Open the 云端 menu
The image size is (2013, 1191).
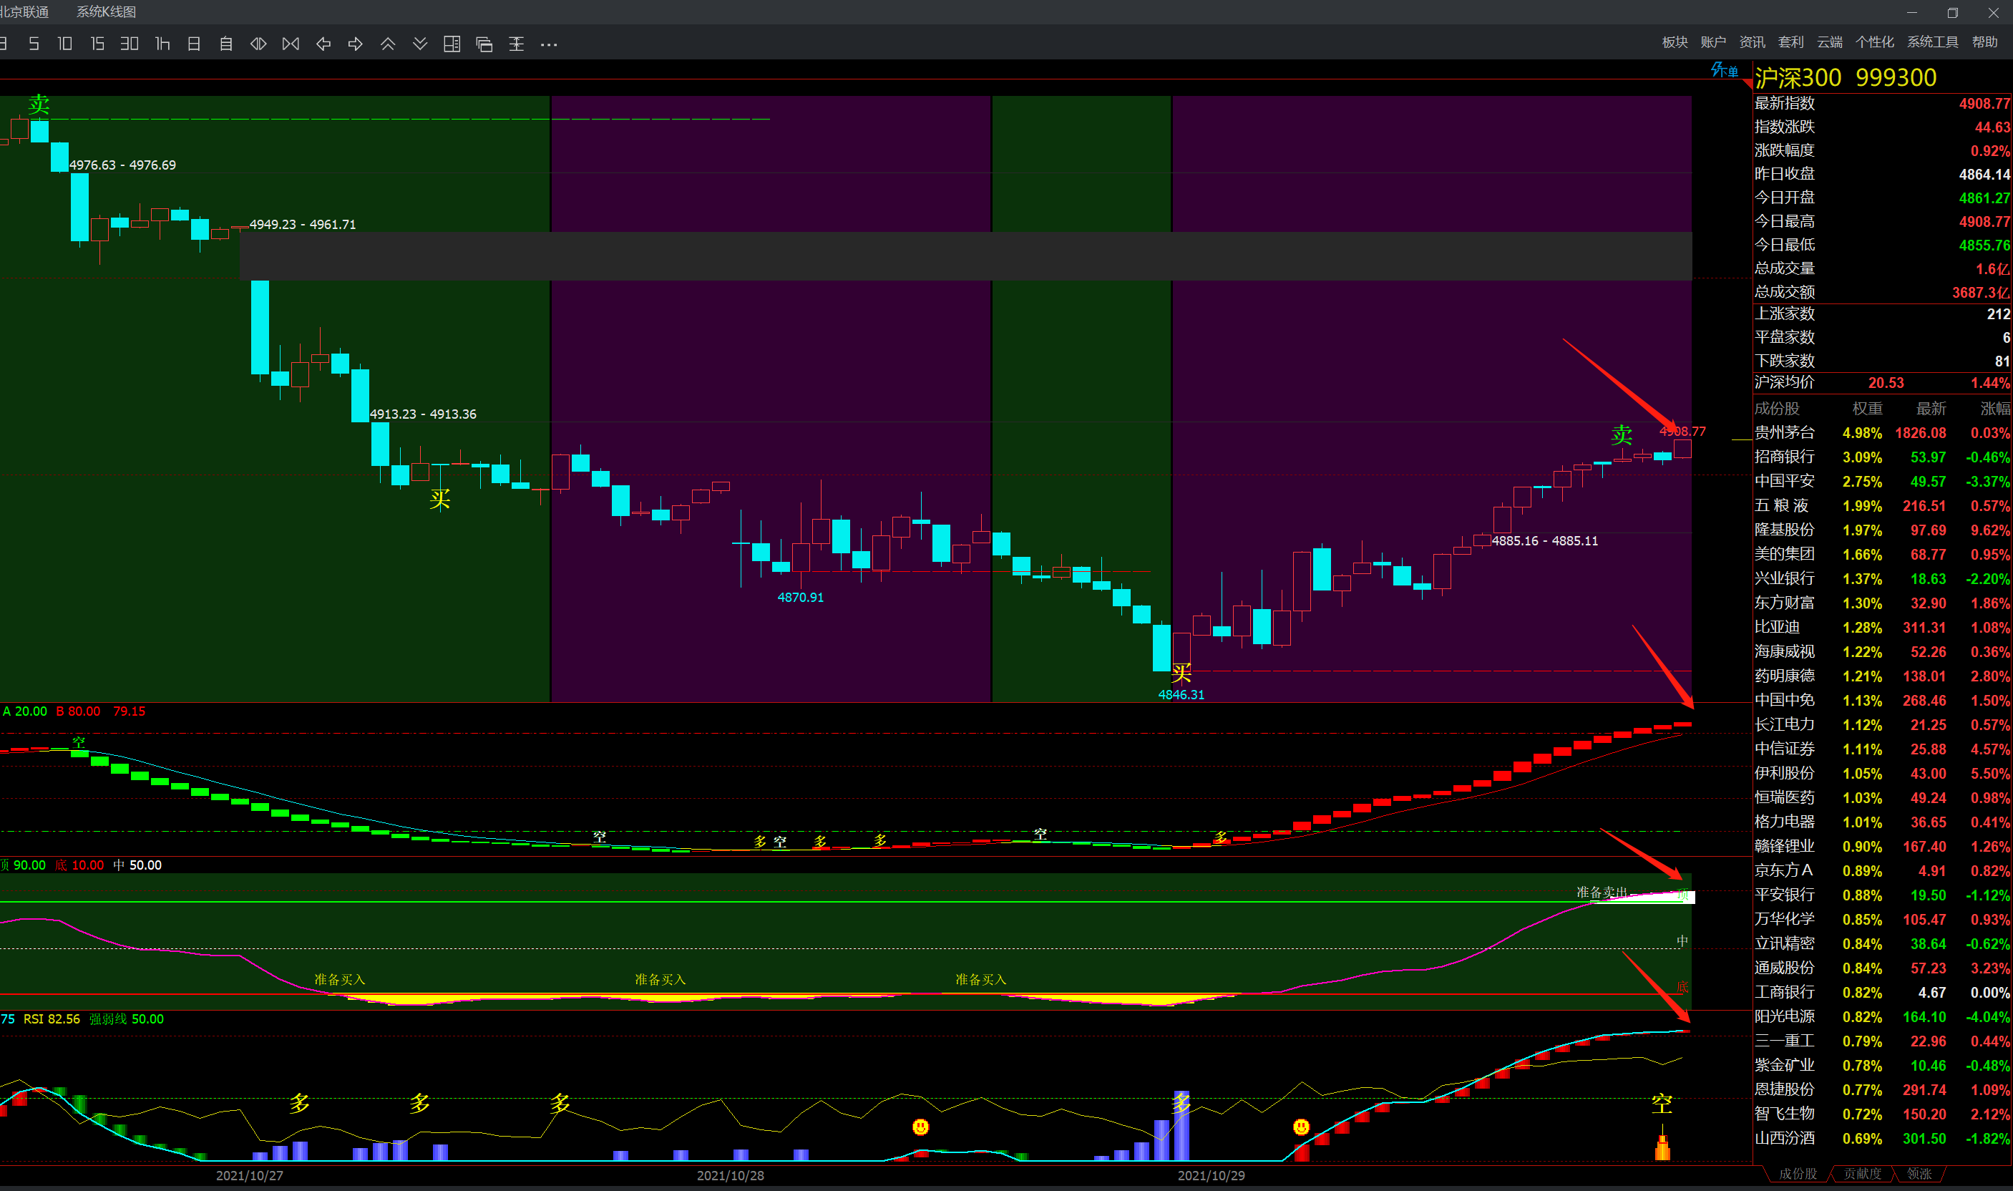pyautogui.click(x=1829, y=42)
